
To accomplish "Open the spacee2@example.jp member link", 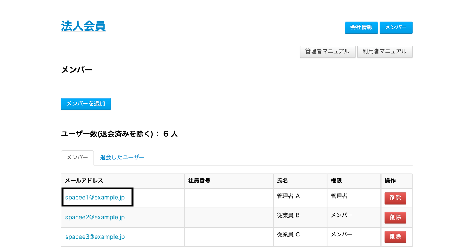I will [x=95, y=217].
